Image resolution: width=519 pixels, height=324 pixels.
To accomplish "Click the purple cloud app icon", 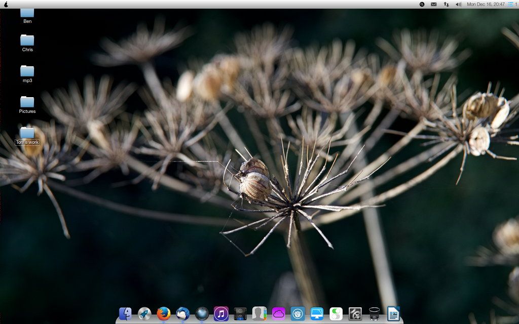I will [279, 314].
